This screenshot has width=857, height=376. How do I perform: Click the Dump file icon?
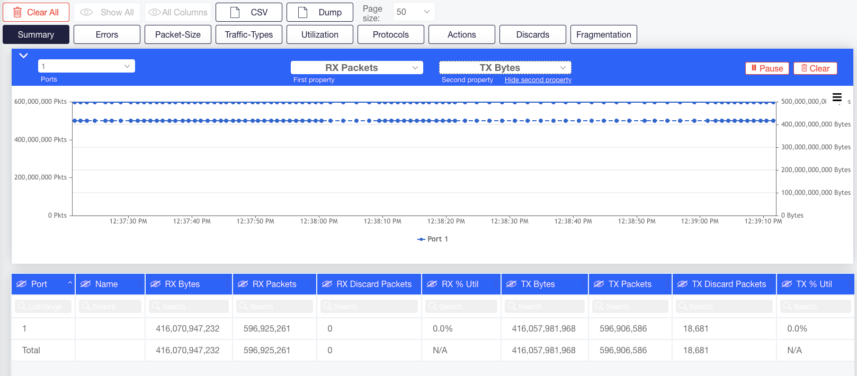click(x=303, y=12)
